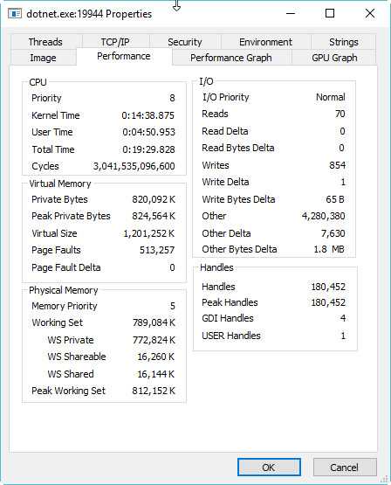
Task: Go to the Environment tab
Action: point(265,42)
